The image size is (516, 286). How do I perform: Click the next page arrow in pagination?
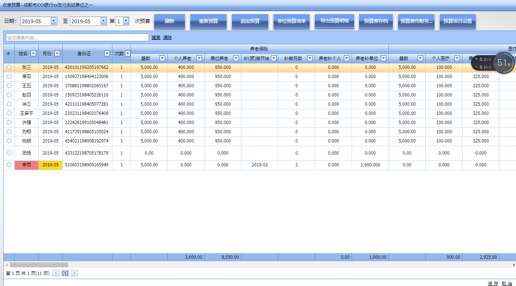(x=74, y=273)
